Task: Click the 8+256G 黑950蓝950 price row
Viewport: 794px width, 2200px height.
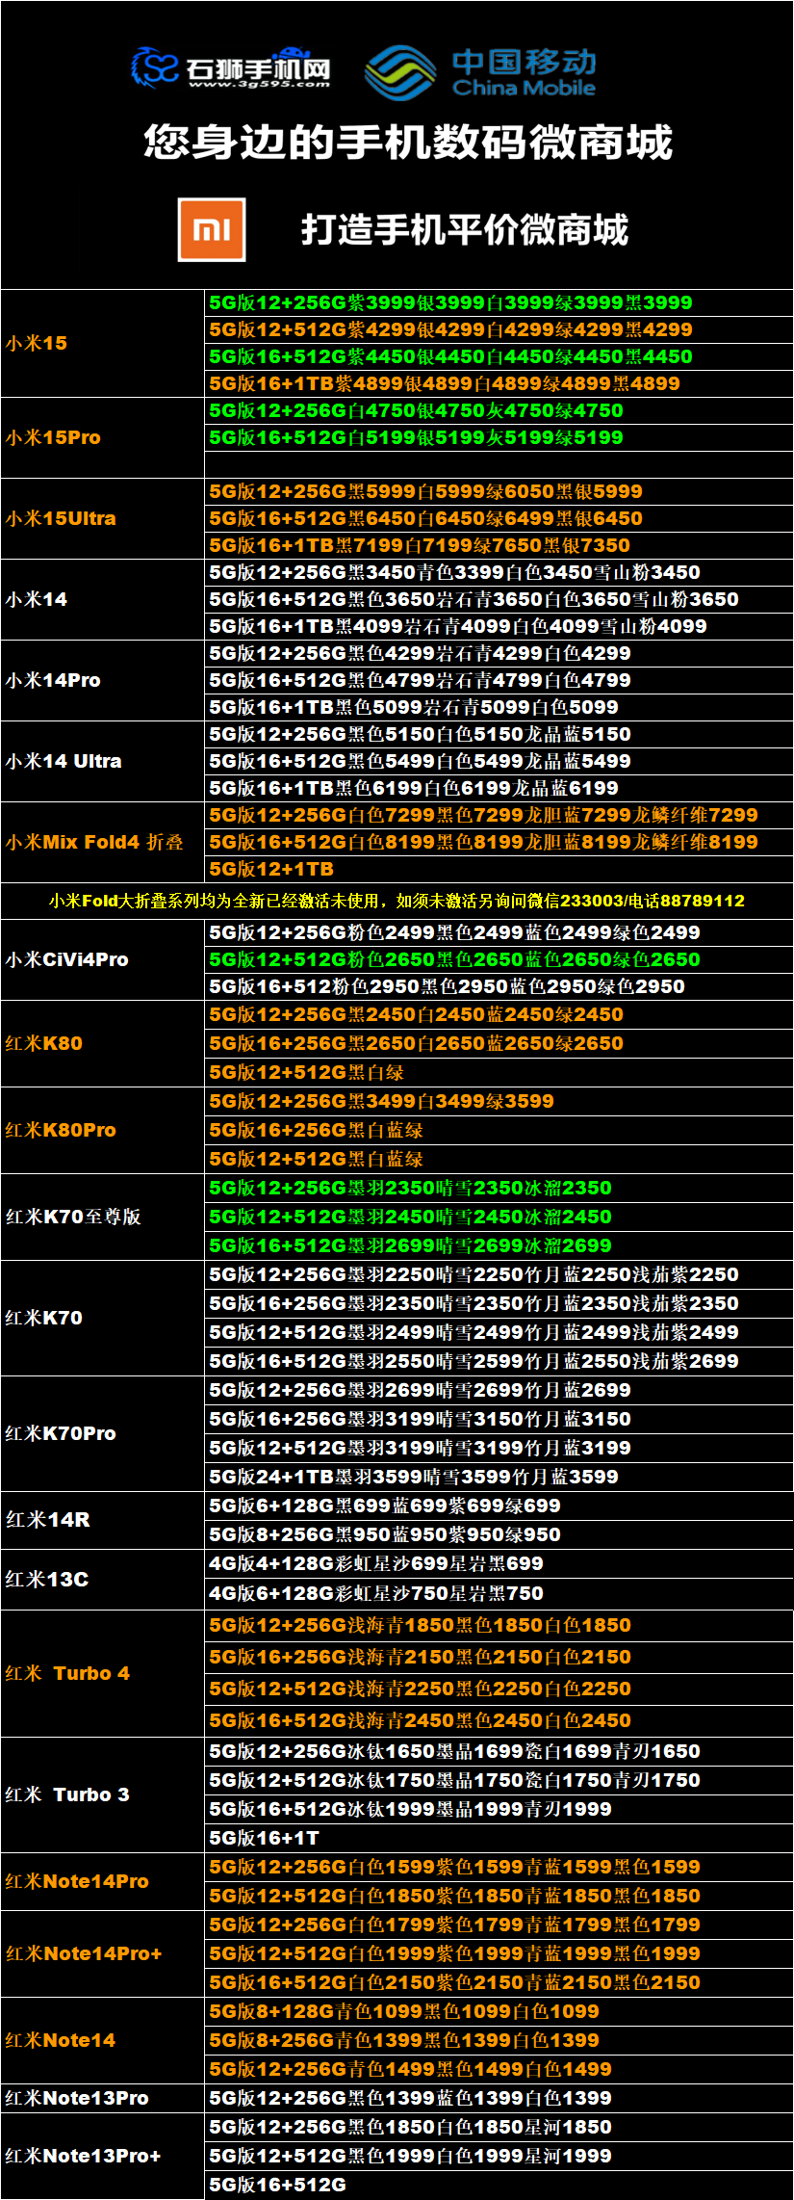Action: (499, 1534)
